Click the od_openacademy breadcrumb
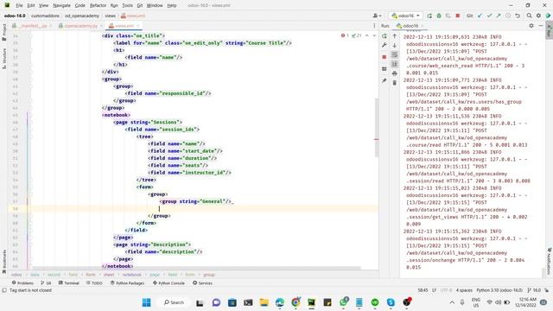This screenshot has width=553, height=311. click(x=82, y=16)
